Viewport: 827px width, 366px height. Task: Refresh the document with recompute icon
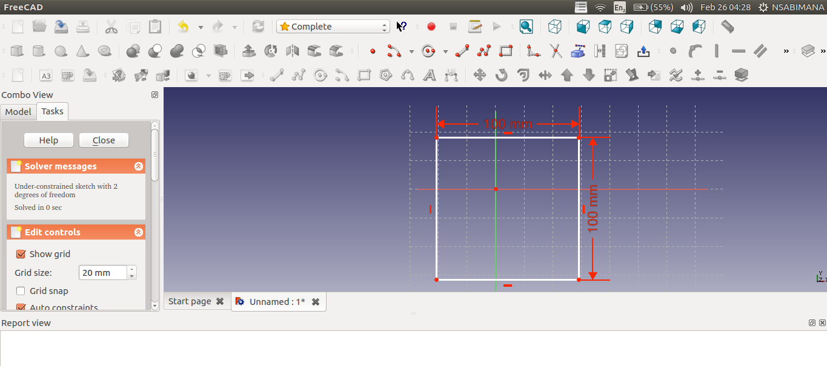coord(258,27)
